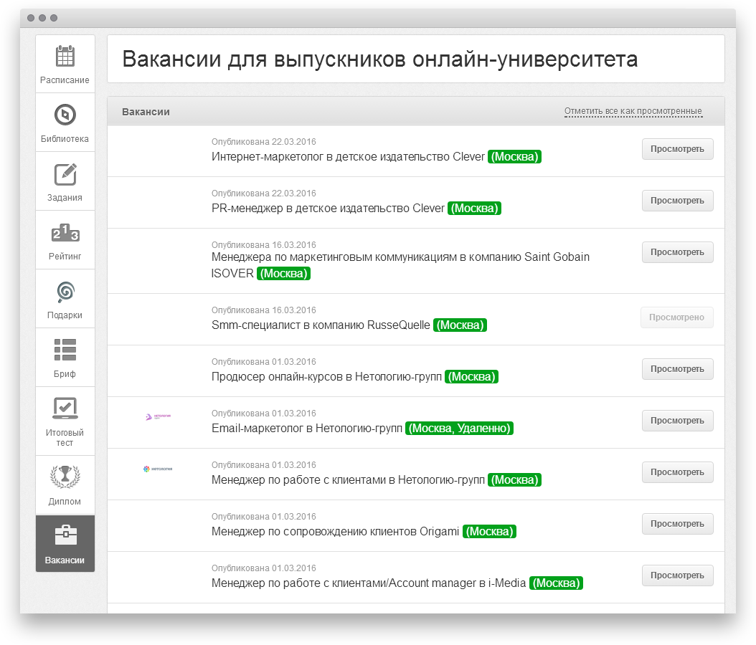Click the page heading Вакансии для выпускников
The image size is (756, 645).
pyautogui.click(x=380, y=59)
